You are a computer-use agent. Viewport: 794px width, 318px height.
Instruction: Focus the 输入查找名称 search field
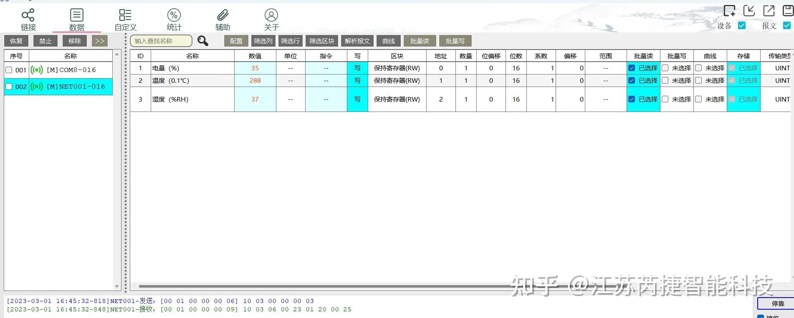tap(161, 41)
